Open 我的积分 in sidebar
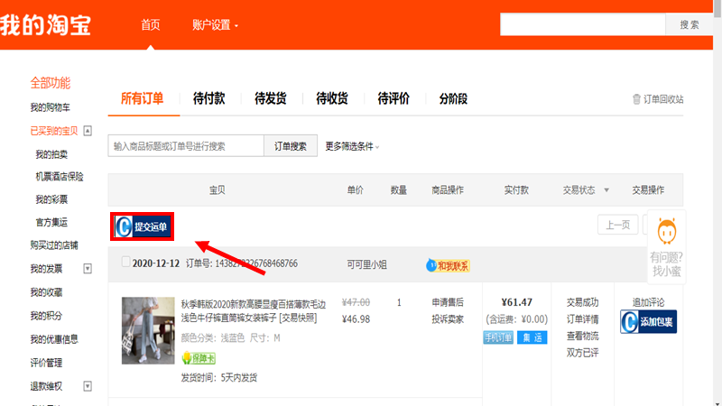The width and height of the screenshot is (722, 406). coord(46,316)
